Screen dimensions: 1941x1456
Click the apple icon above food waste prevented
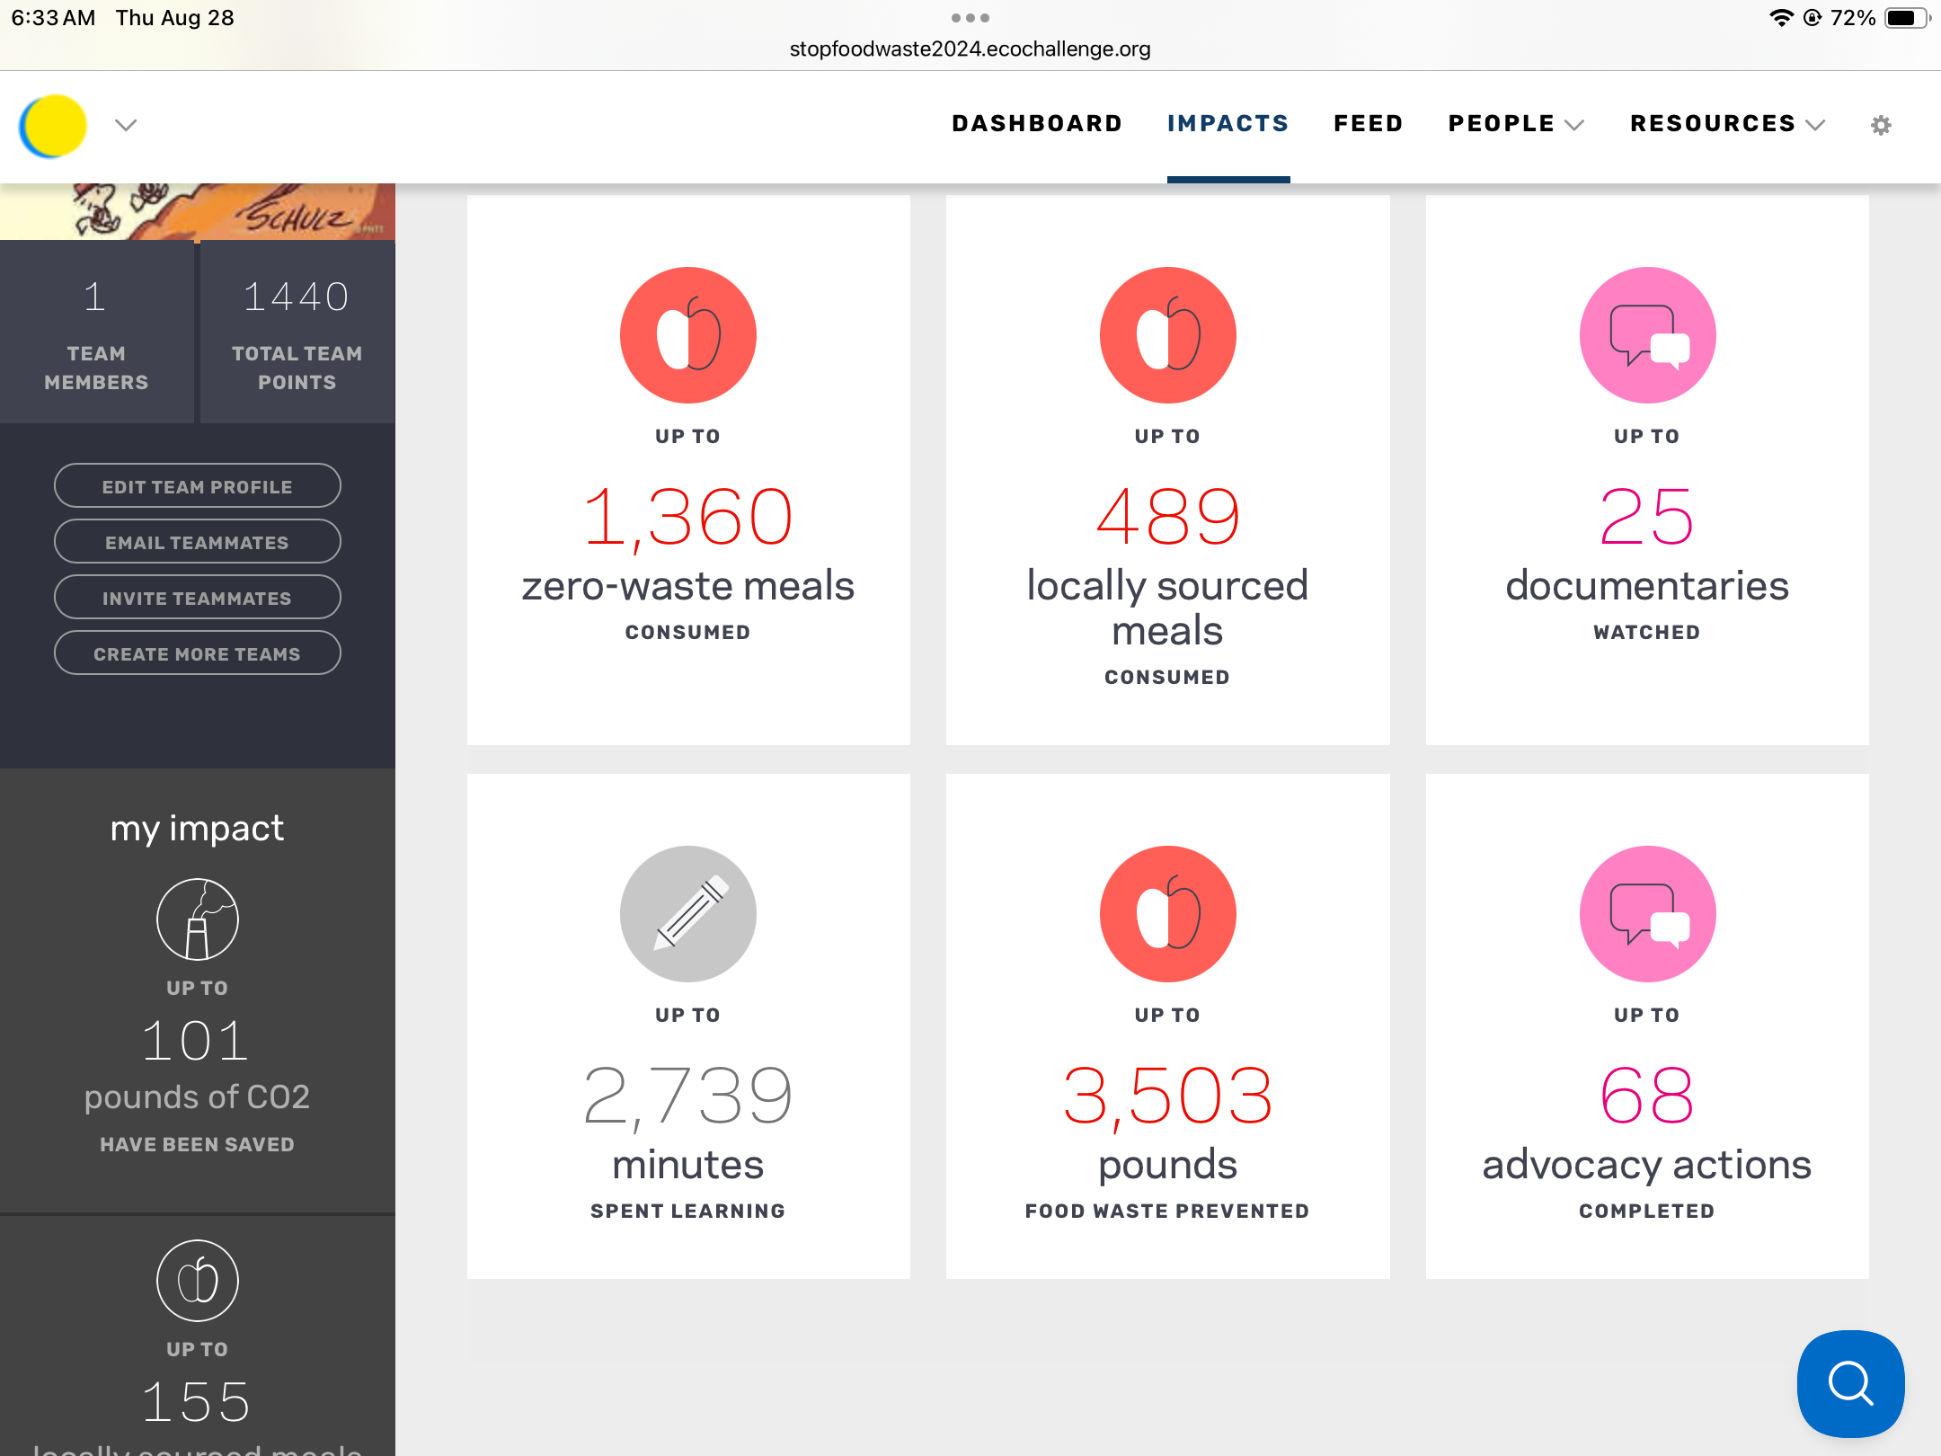tap(1167, 914)
